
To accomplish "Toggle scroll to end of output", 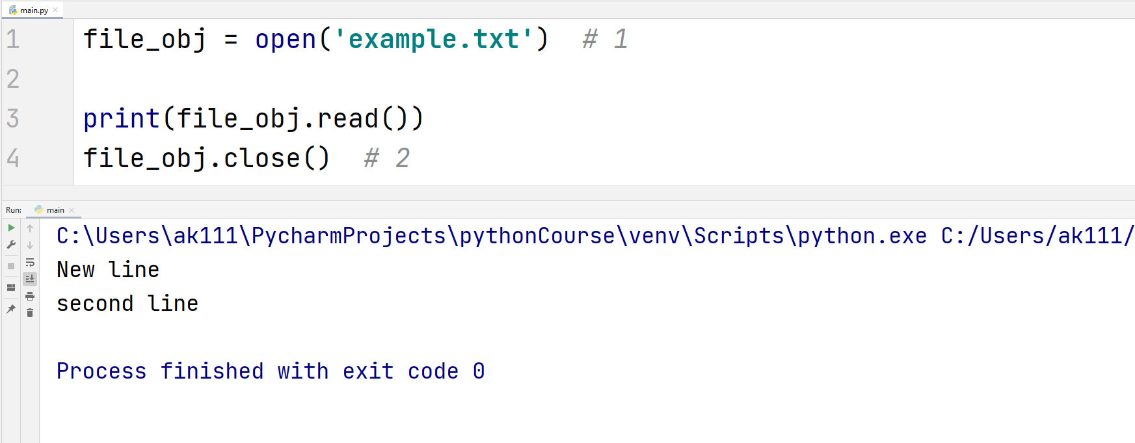I will (30, 279).
